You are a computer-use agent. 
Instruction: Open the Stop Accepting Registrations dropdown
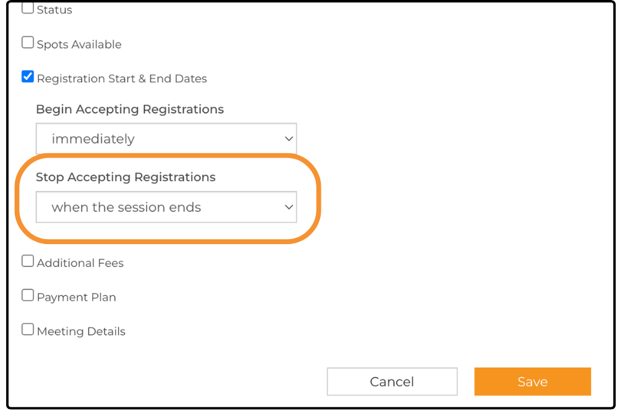pos(166,208)
